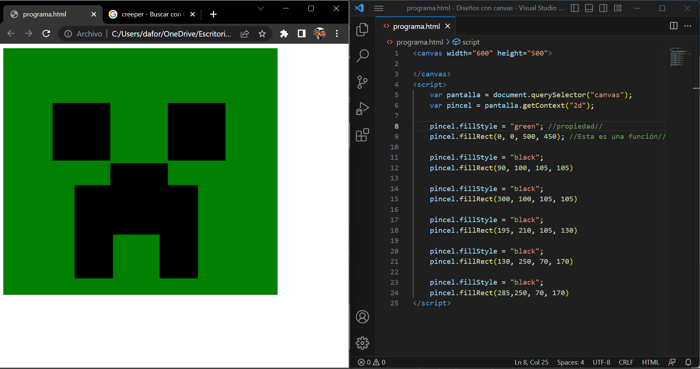Viewport: 700px width, 369px height.
Task: Click "fillRect(90, 100, 105, 105)" on line 12
Action: 516,168
